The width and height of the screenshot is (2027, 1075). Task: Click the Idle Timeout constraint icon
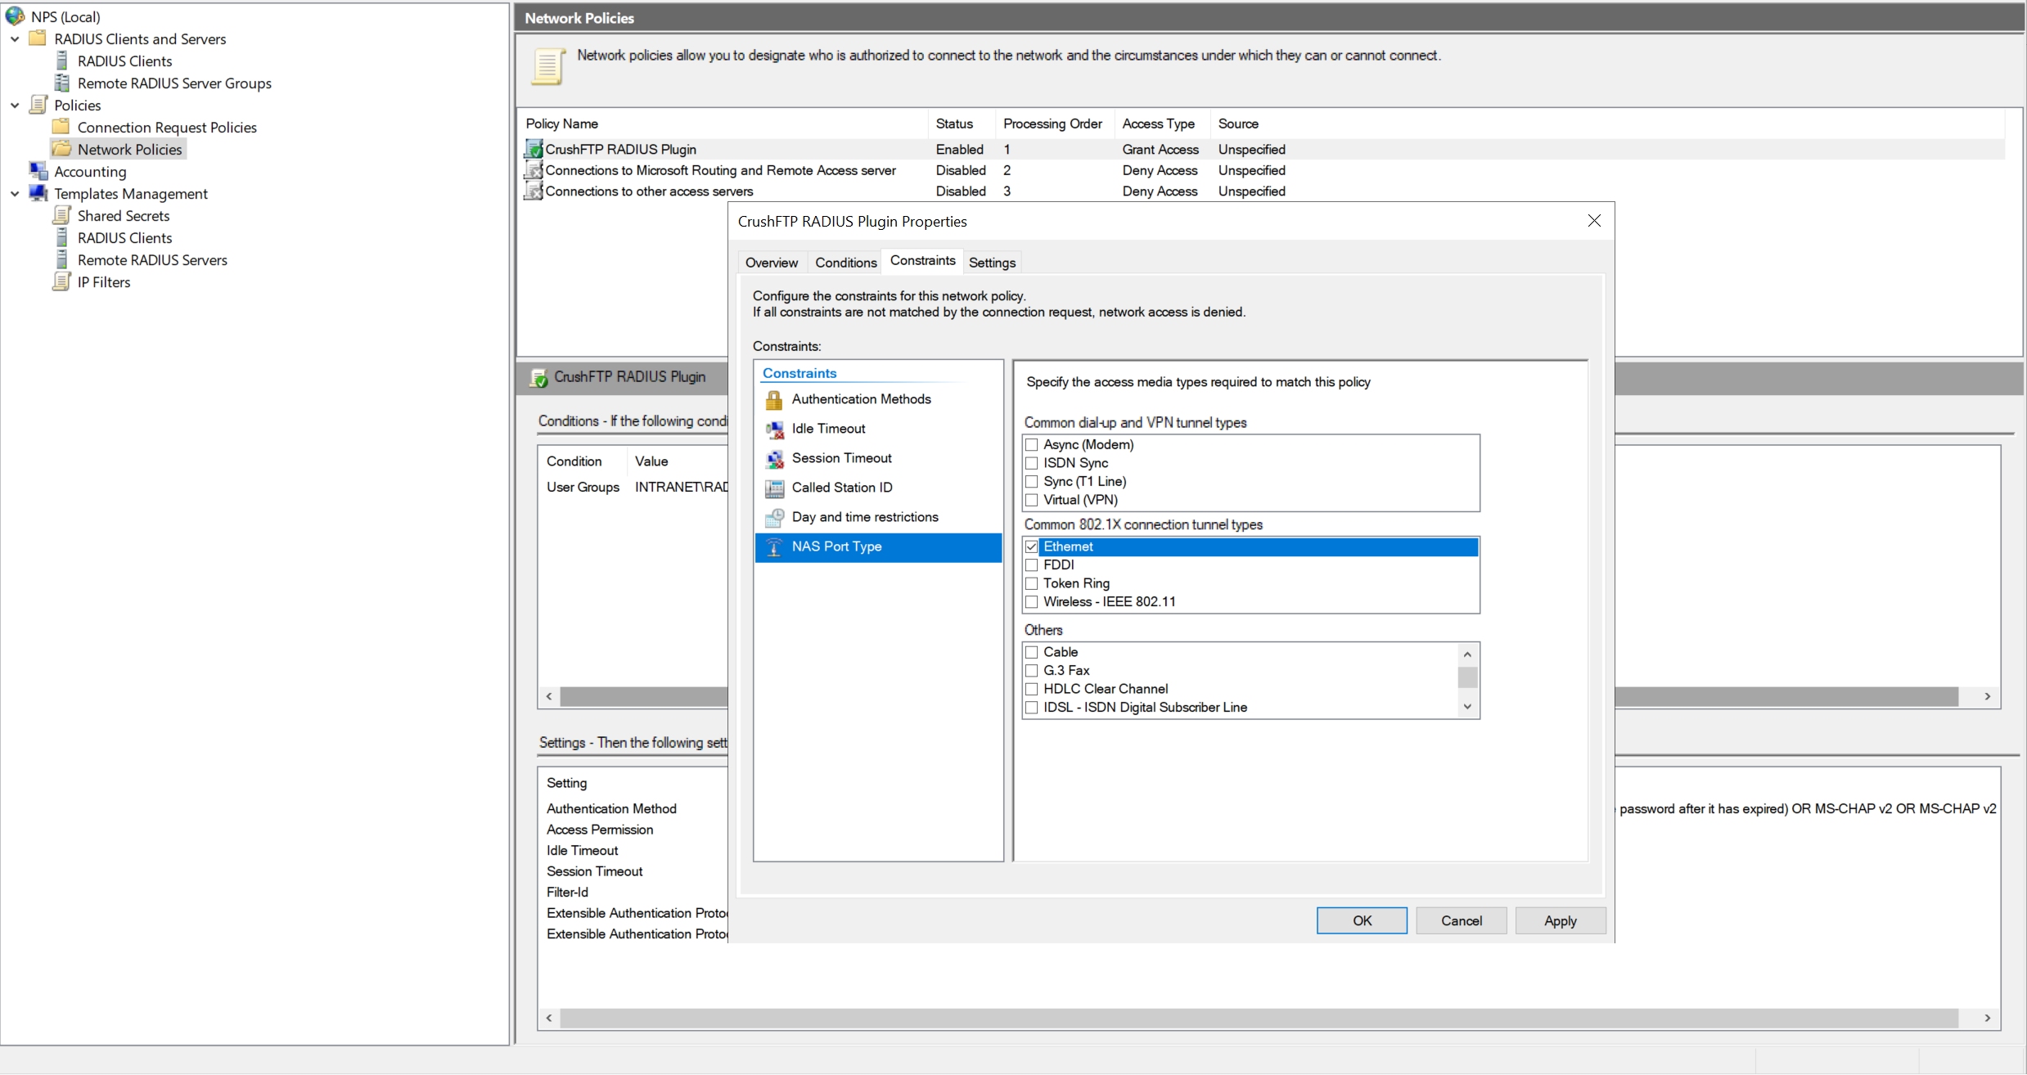pos(774,429)
